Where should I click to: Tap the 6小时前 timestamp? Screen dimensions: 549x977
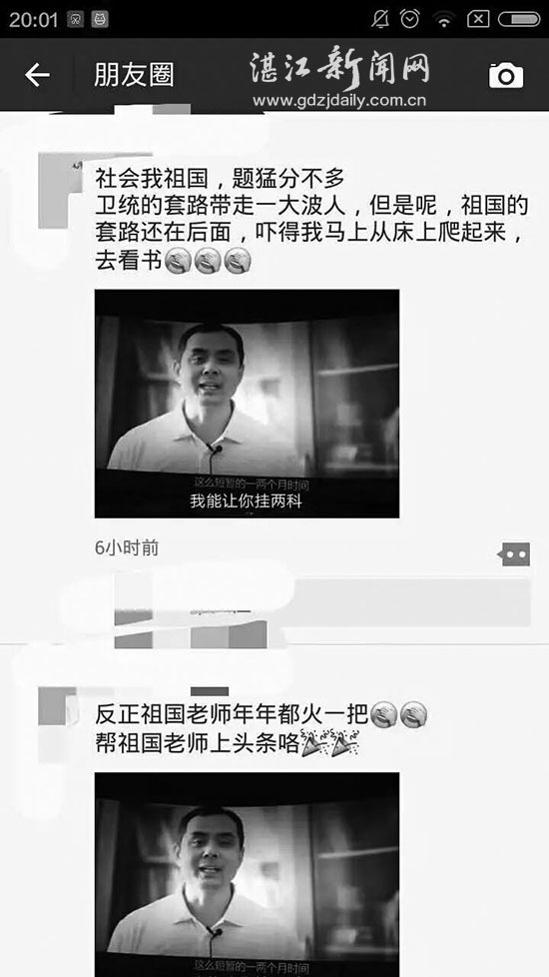pos(127,547)
